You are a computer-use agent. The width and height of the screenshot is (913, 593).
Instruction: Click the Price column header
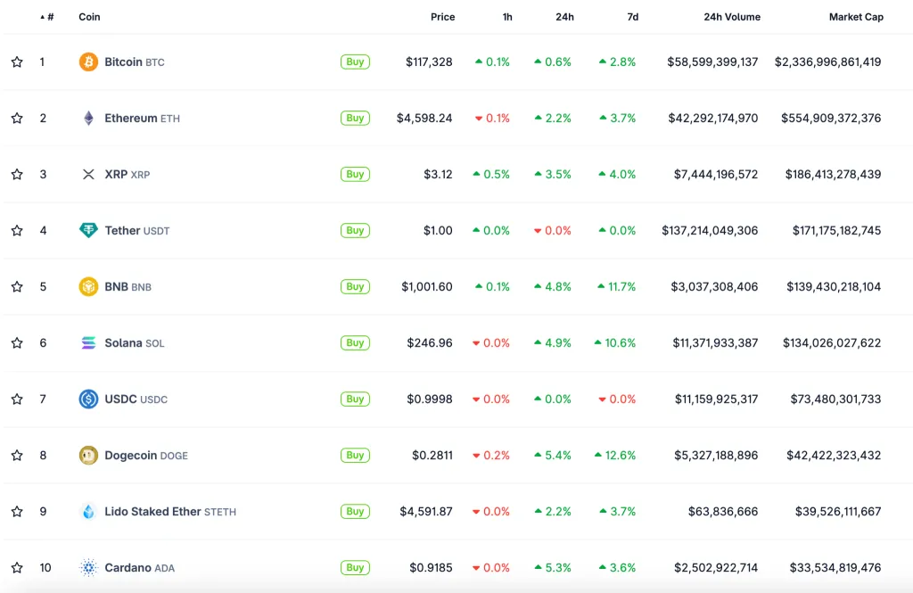(442, 17)
